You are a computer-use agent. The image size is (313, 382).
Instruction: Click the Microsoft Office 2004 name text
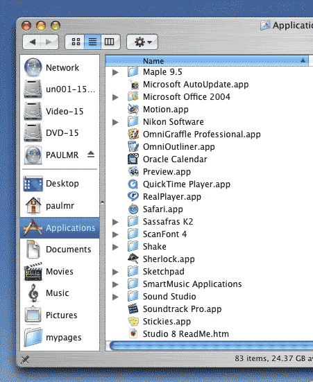(x=187, y=97)
